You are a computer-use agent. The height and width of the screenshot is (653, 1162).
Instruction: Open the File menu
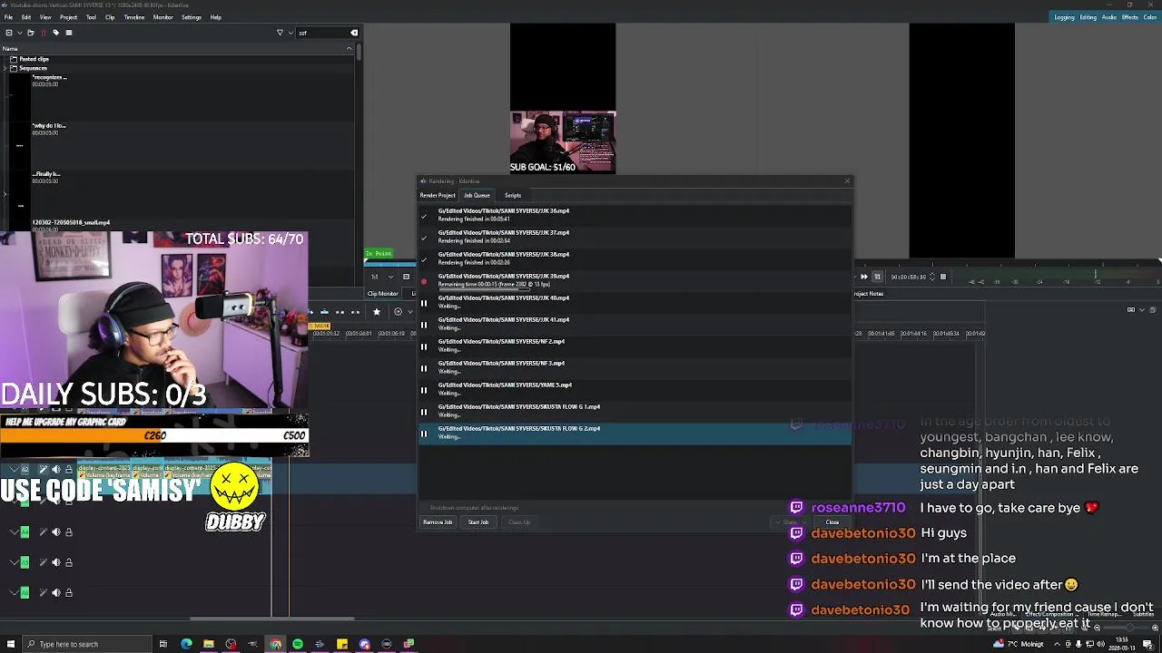click(x=8, y=17)
